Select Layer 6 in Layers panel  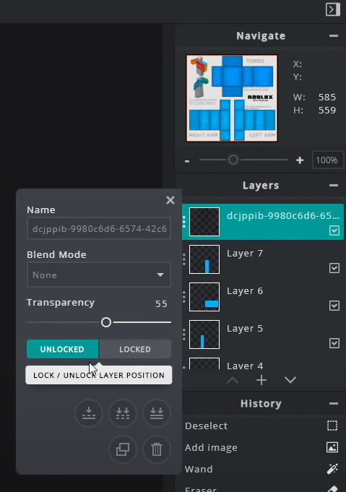(263, 297)
